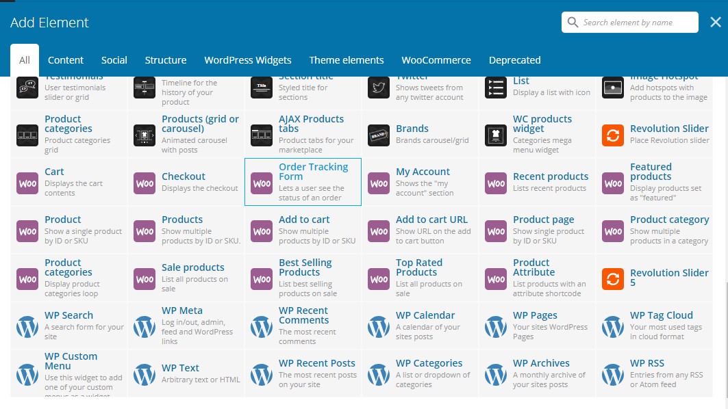Select the Twitter bird icon
Image resolution: width=728 pixels, height=409 pixels.
point(379,88)
